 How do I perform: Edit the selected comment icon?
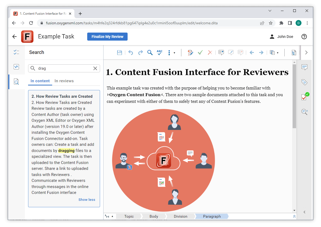(231, 53)
